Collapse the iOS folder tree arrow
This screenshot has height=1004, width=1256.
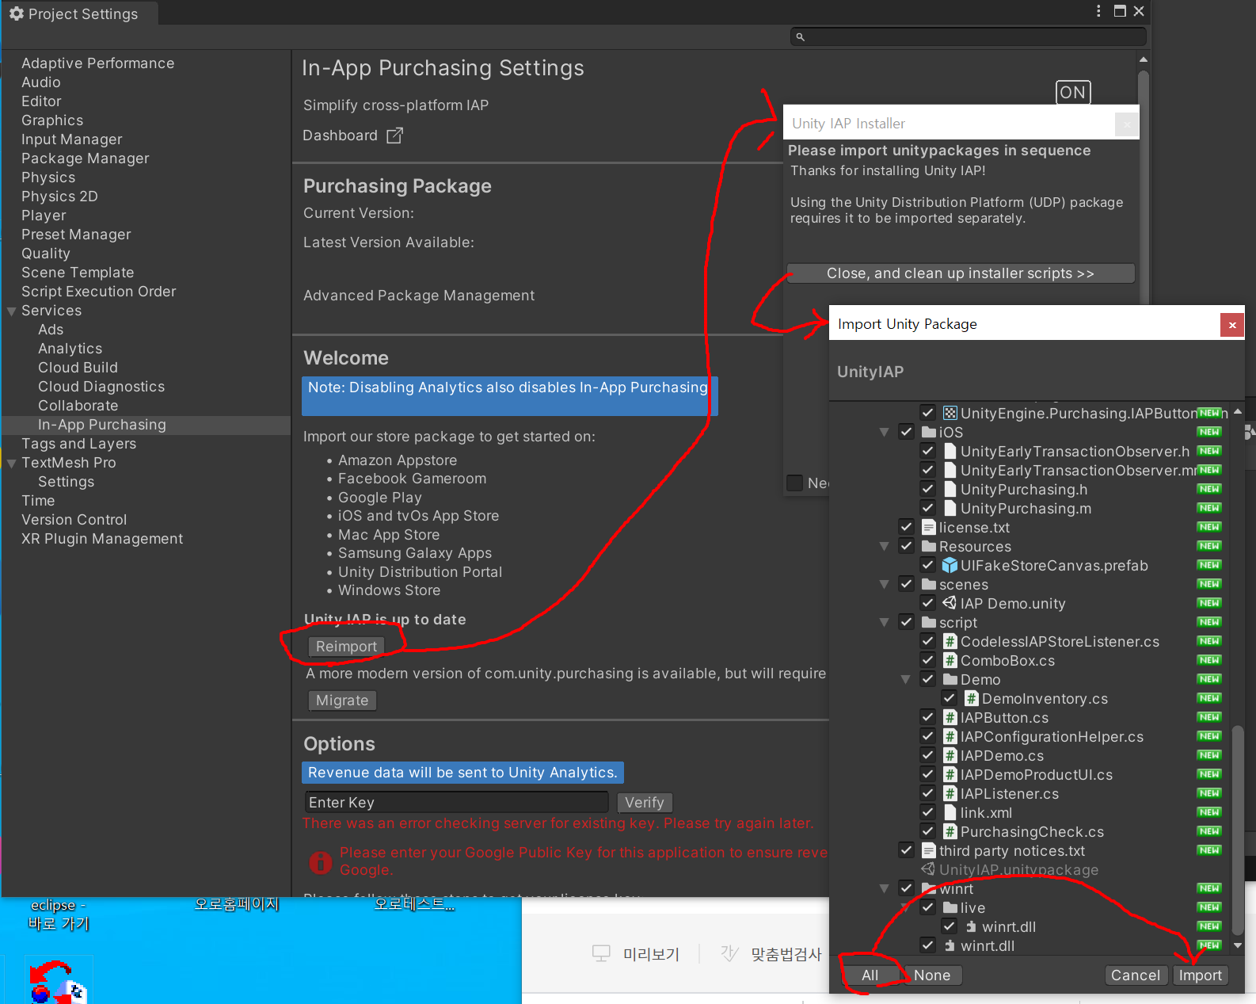(884, 433)
